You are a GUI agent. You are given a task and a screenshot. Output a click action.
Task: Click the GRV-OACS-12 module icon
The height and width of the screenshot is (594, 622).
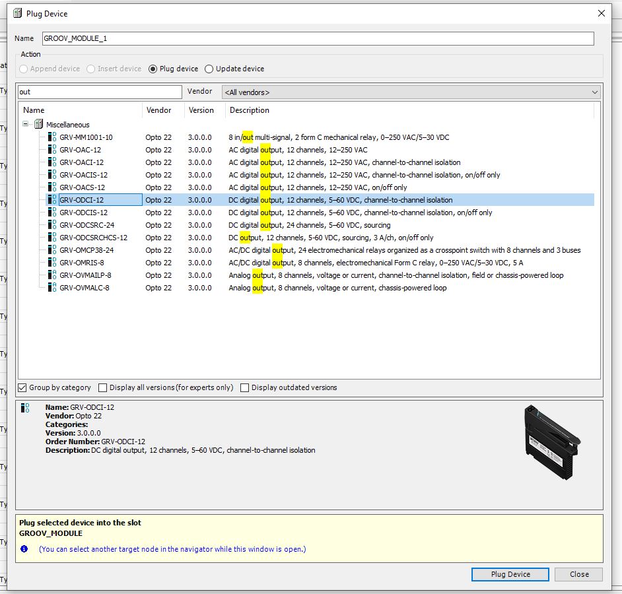click(x=52, y=187)
